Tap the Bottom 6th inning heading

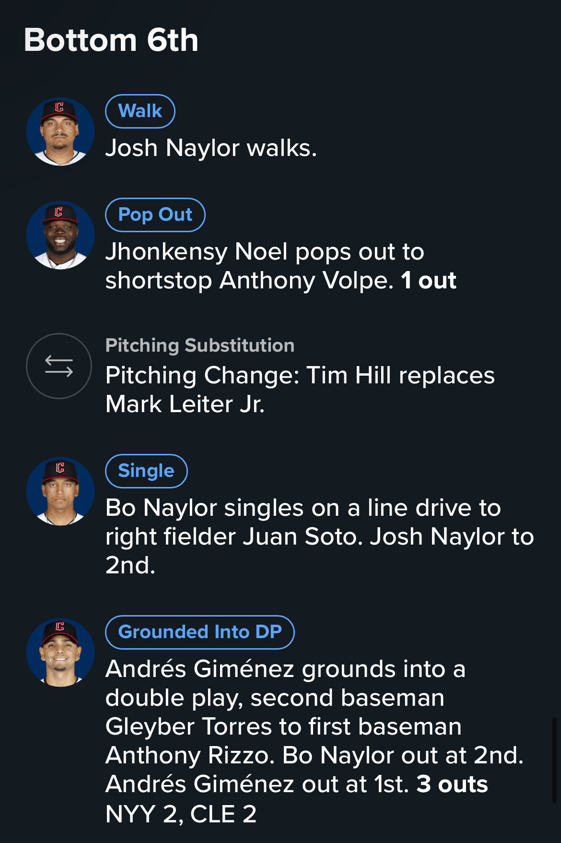tap(111, 40)
